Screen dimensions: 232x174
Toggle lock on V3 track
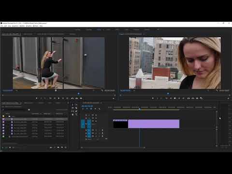click(86, 115)
